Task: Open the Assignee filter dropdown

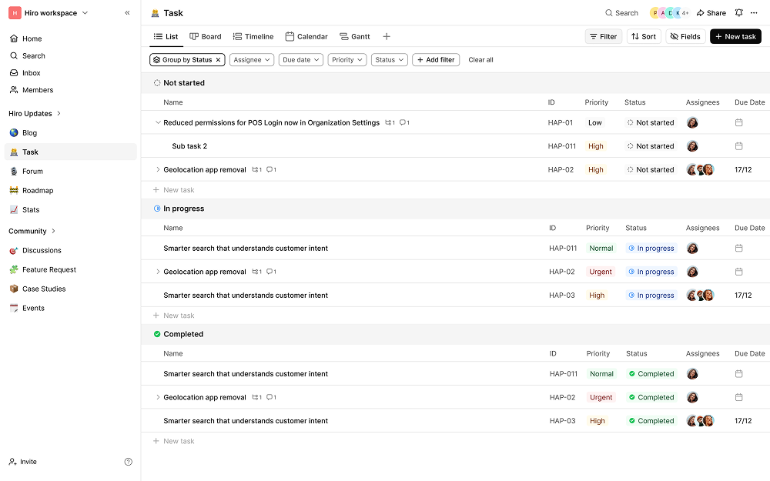Action: 252,60
